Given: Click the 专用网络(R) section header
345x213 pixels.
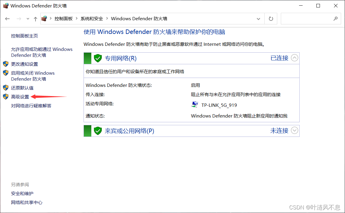Looking at the screenshot, I should (x=191, y=58).
